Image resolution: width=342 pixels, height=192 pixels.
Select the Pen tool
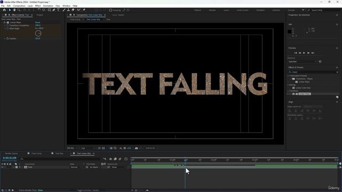click(x=53, y=10)
